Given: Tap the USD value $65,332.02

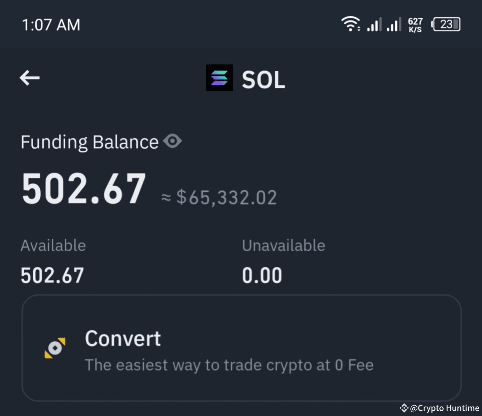Looking at the screenshot, I should point(226,197).
